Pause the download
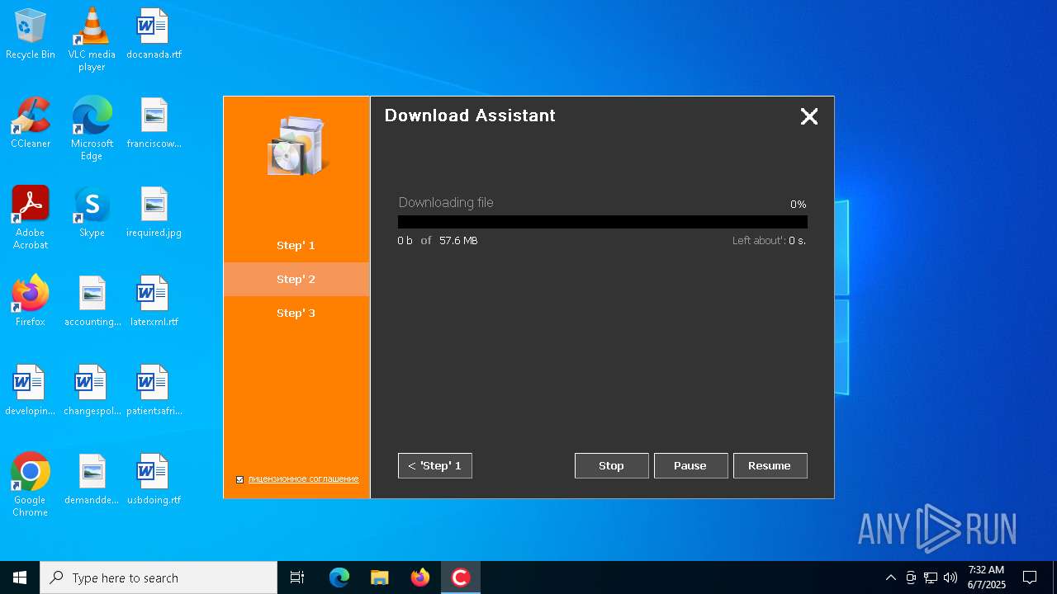The image size is (1057, 594). [691, 466]
